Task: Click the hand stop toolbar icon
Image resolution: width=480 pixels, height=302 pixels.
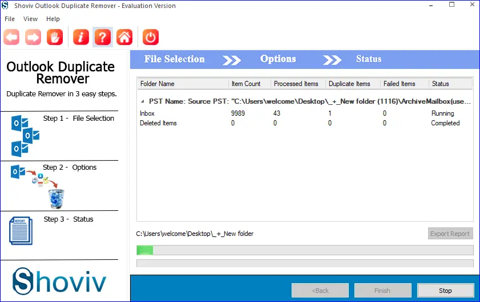Action: (x=55, y=37)
